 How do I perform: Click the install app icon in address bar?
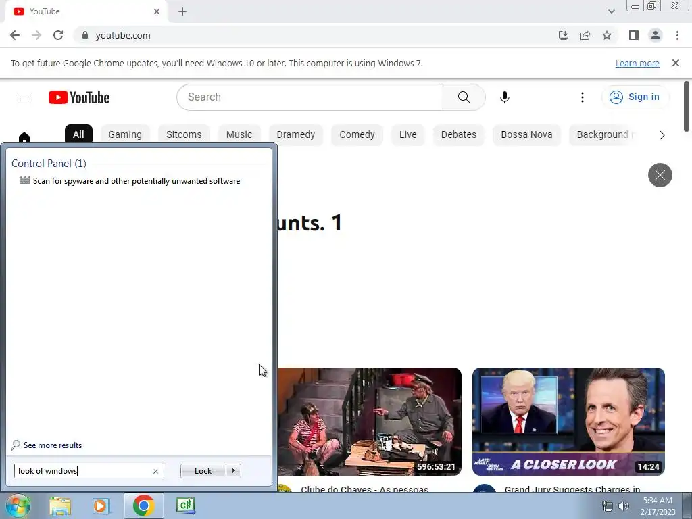(563, 35)
